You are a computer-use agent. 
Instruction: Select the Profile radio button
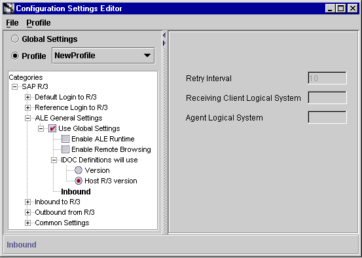point(15,56)
